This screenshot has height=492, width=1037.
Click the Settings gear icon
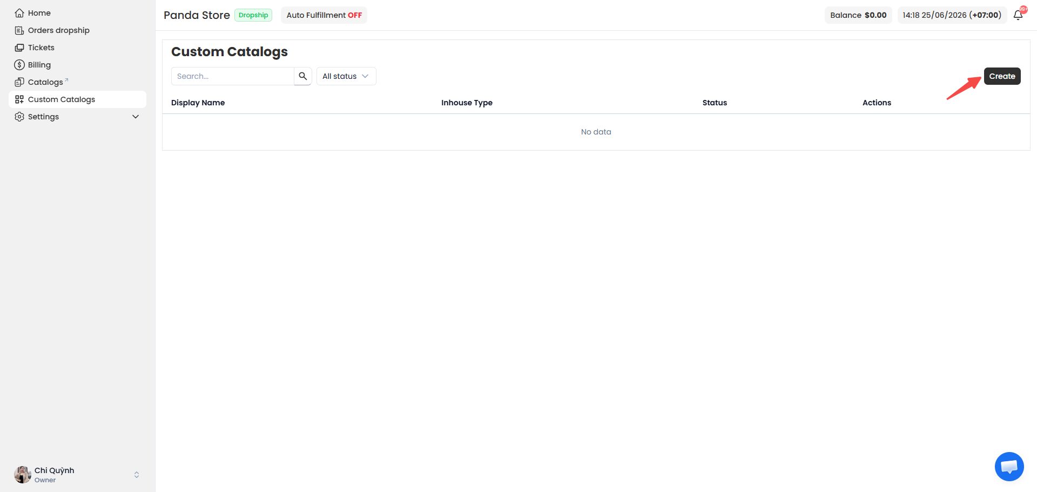point(19,117)
